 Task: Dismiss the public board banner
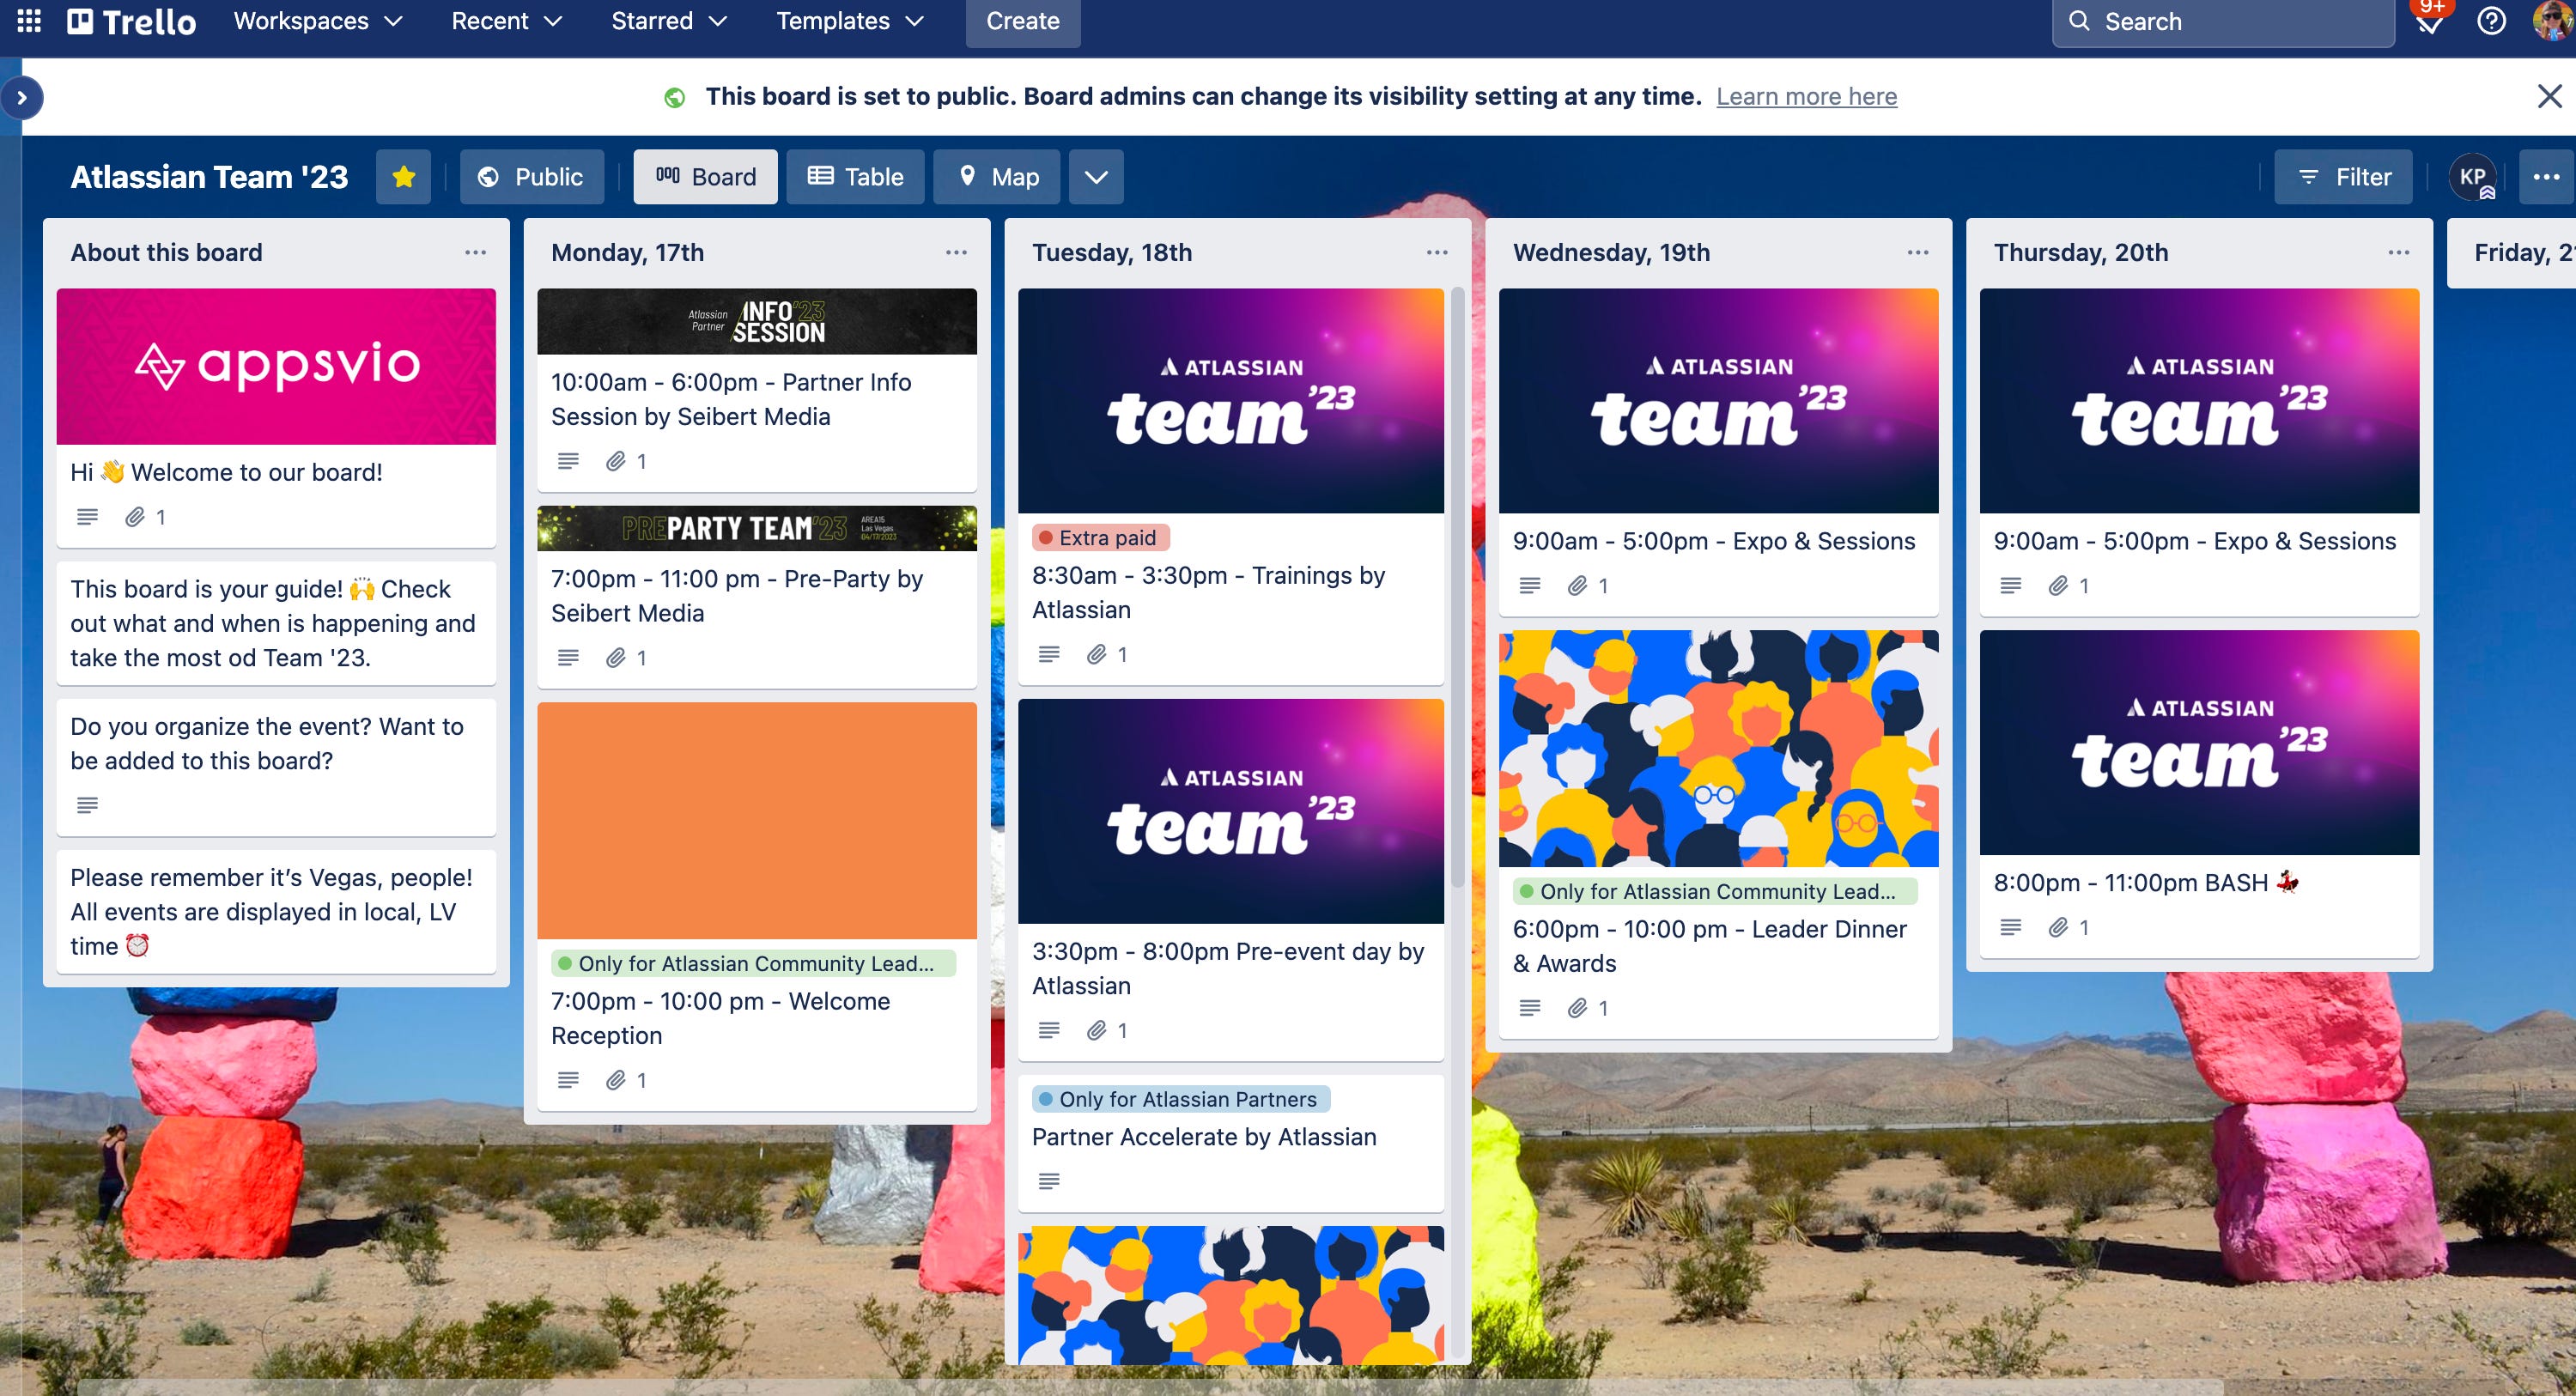[x=2549, y=96]
